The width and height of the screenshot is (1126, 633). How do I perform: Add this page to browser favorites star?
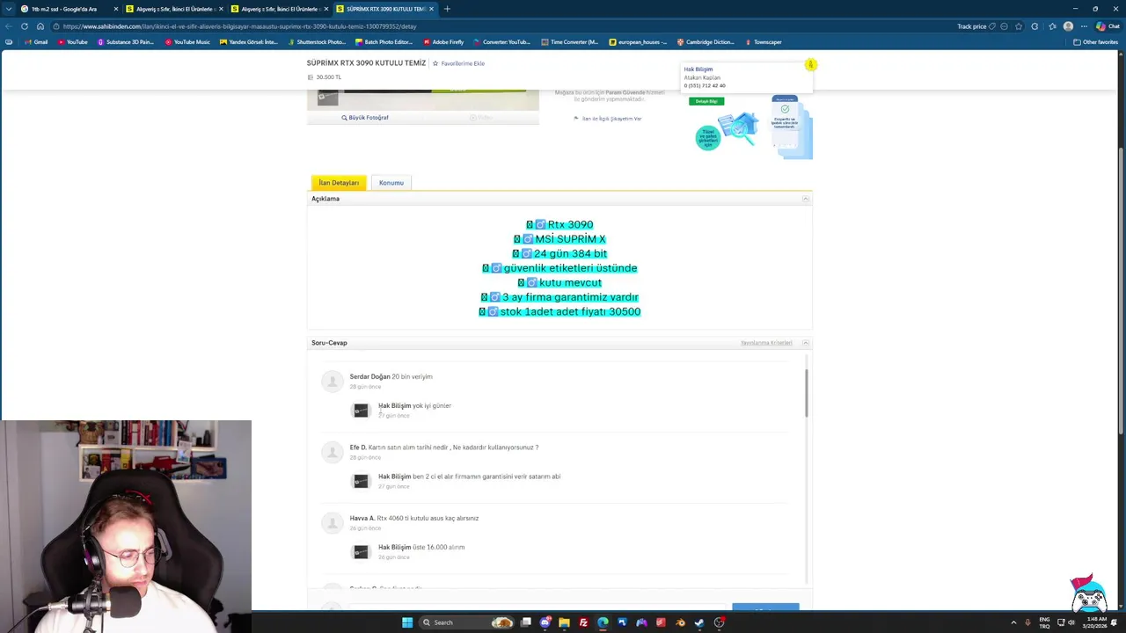click(1019, 26)
